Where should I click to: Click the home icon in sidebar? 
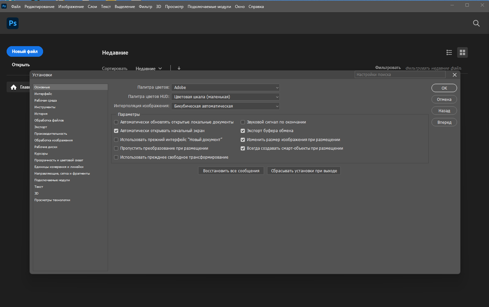pyautogui.click(x=14, y=87)
